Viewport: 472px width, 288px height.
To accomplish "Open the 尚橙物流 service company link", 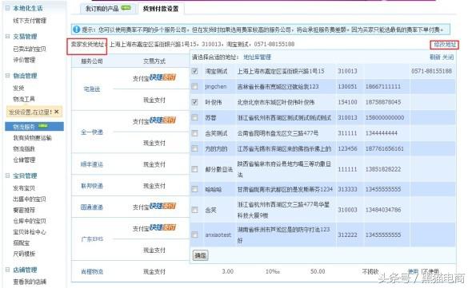I will tap(92, 271).
